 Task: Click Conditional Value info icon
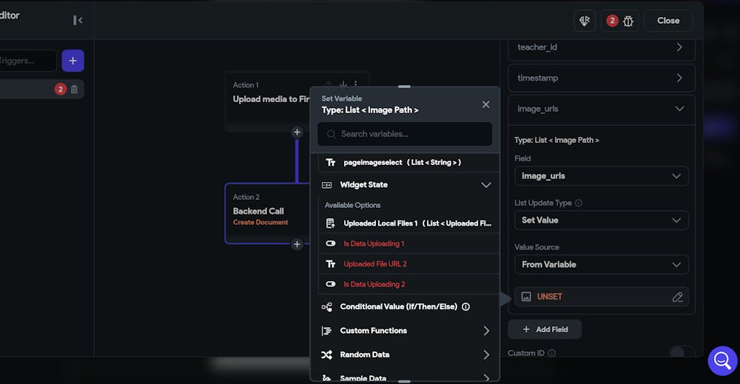coord(465,306)
